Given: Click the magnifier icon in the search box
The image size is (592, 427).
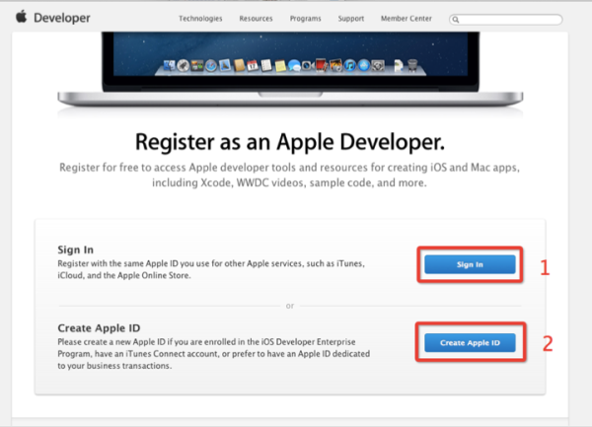Looking at the screenshot, I should tap(456, 20).
